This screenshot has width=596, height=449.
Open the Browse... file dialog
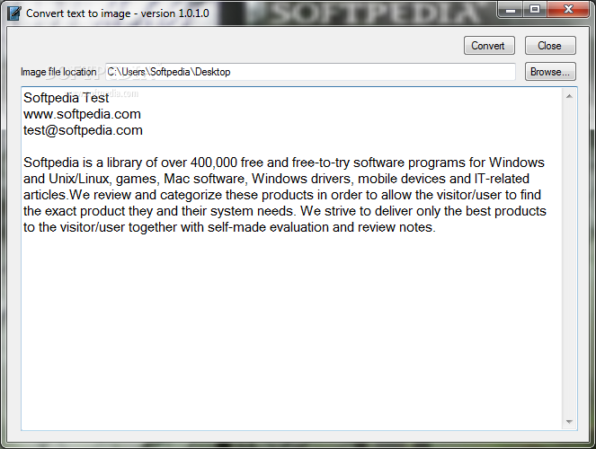[x=550, y=72]
